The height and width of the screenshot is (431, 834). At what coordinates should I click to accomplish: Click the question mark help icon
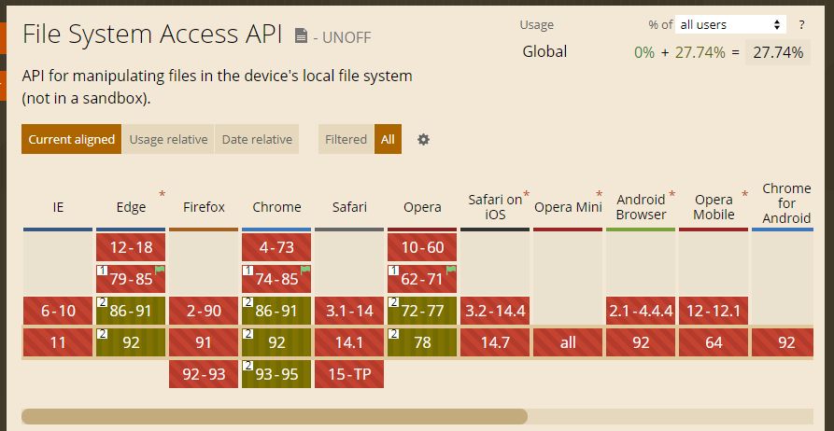click(x=801, y=24)
